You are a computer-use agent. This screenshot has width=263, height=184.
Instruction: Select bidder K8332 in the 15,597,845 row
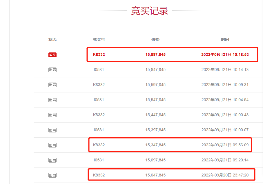(x=99, y=85)
